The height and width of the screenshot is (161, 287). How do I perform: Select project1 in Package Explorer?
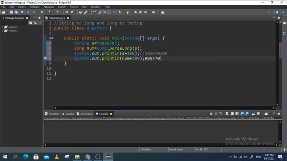[13, 27]
